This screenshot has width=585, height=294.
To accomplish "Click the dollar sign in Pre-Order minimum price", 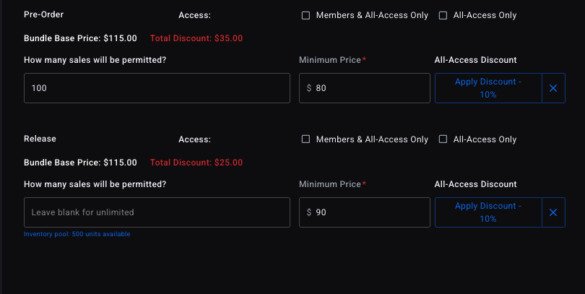I will 309,88.
